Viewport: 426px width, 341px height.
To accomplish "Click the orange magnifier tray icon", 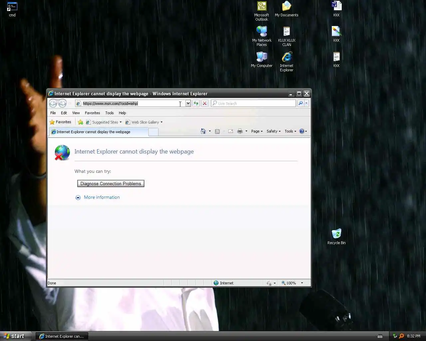I will pos(401,336).
